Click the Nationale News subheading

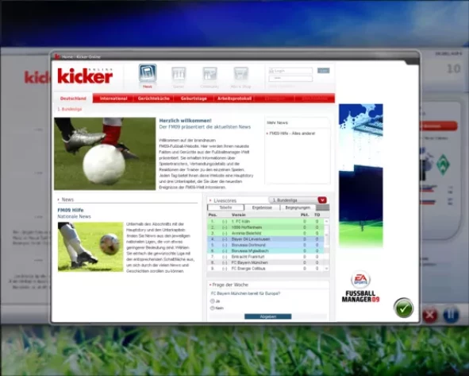74,216
